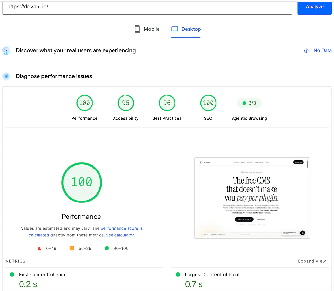The image size is (334, 291).
Task: Jump to Best Practices score gauge 96
Action: tap(167, 103)
